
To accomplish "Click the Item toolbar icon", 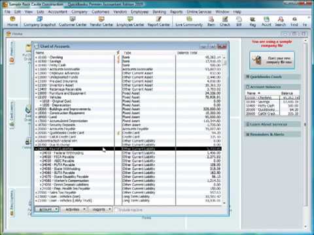I will [x=211, y=22].
